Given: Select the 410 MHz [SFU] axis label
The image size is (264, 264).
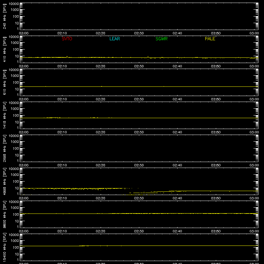Looking at the screenshot, I should (x=4, y=49).
